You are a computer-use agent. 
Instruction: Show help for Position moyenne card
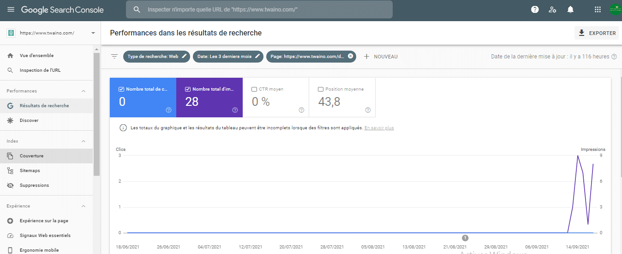[368, 110]
